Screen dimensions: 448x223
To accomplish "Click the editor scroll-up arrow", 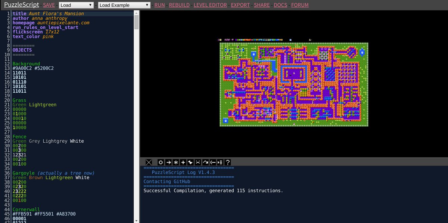I will [x=137, y=13].
